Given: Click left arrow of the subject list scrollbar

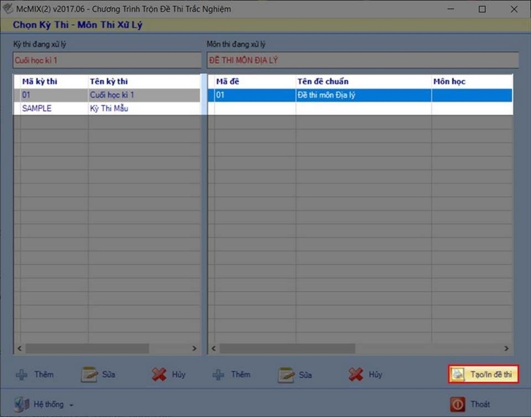Looking at the screenshot, I should click(x=214, y=348).
